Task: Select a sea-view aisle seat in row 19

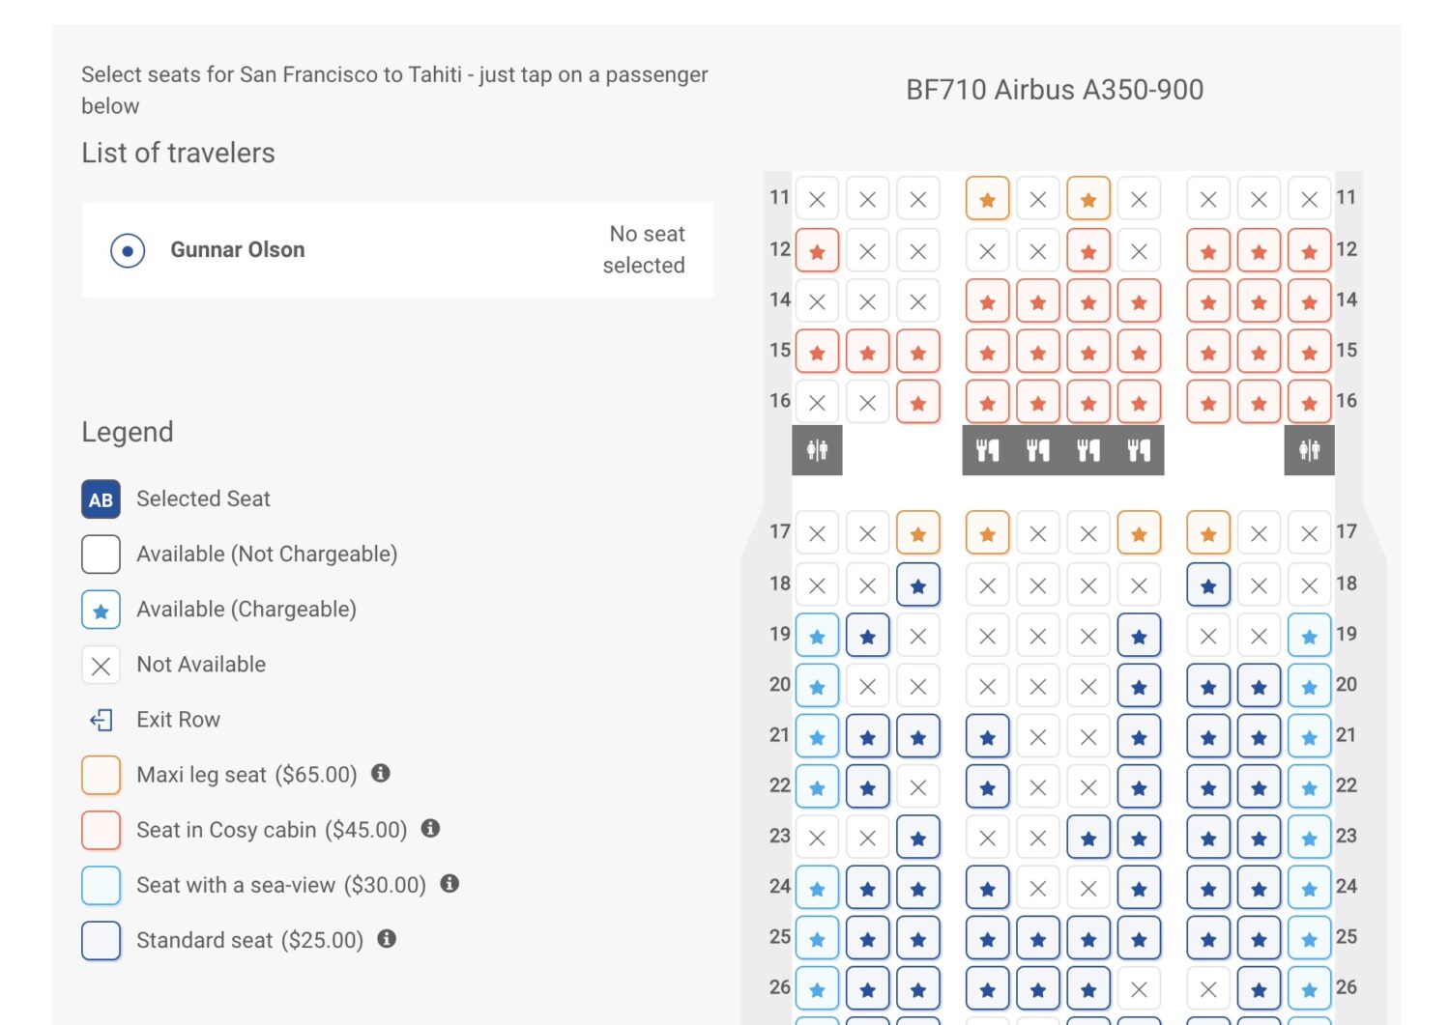Action: (x=817, y=636)
